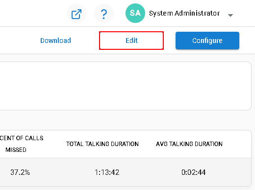The height and width of the screenshot is (190, 255).
Task: Select the statistics table data row
Action: [126, 172]
